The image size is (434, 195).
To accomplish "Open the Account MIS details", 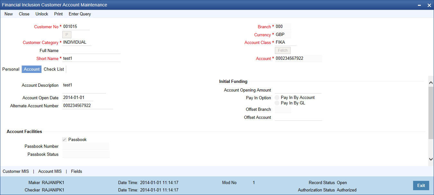I will 50,171.
